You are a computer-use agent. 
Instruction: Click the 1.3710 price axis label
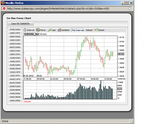coord(121,37)
